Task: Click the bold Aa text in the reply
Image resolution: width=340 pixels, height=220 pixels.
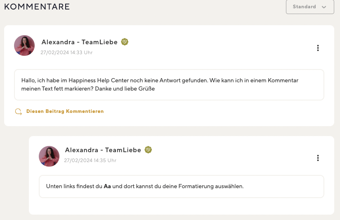Action: click(x=107, y=187)
